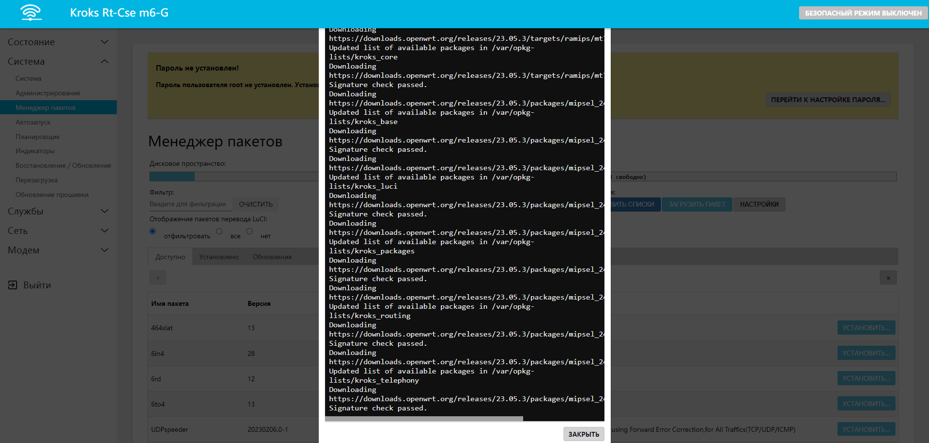Image resolution: width=929 pixels, height=443 pixels.
Task: Click the package filter input field
Action: (x=189, y=204)
